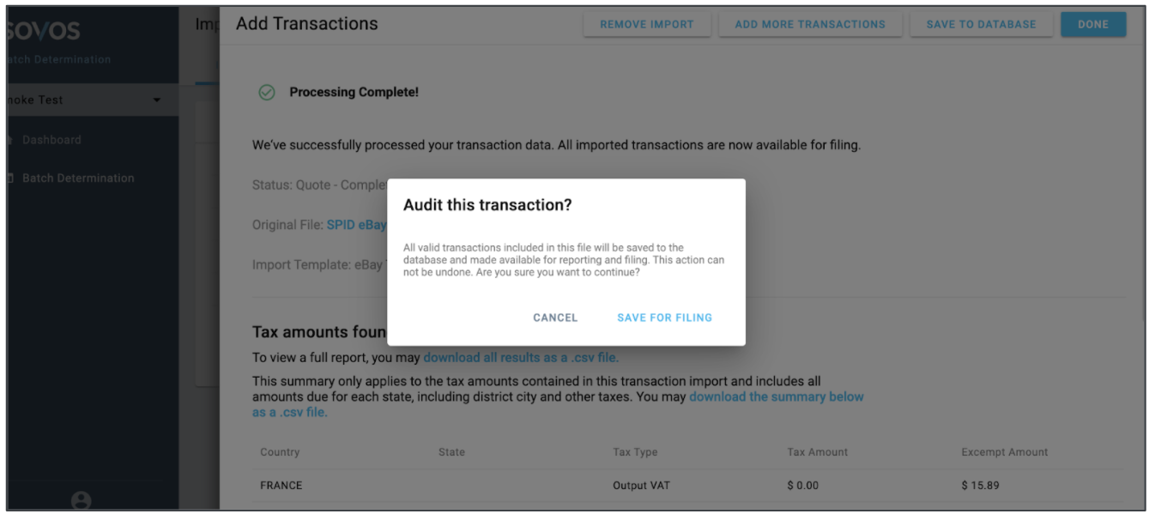The width and height of the screenshot is (1155, 520).
Task: Expand the Smoke Test dropdown arrow
Action: pos(157,100)
